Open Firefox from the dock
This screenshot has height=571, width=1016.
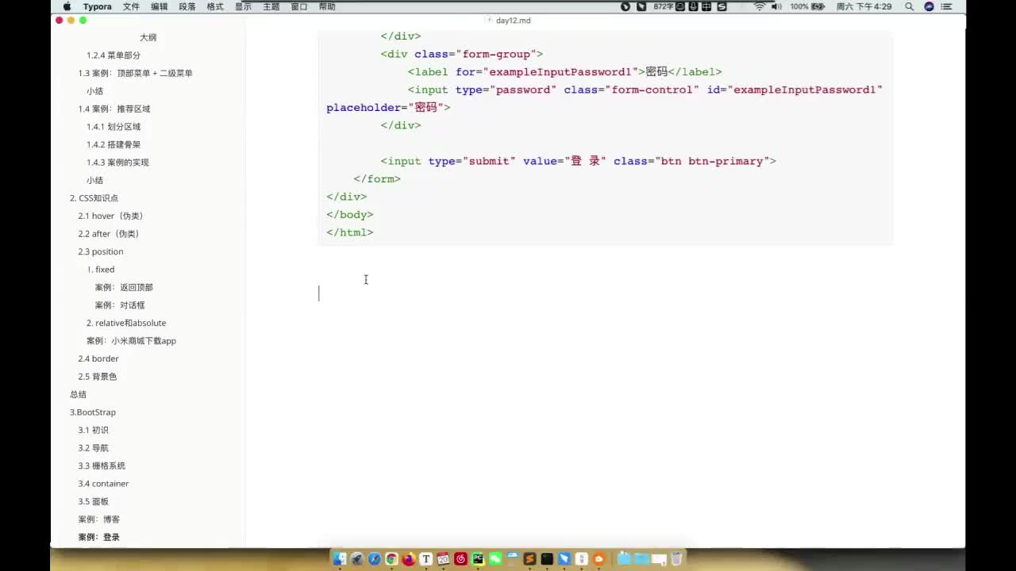click(409, 559)
